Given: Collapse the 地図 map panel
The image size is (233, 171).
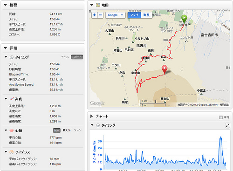Looking at the screenshot, I should pyautogui.click(x=92, y=5).
